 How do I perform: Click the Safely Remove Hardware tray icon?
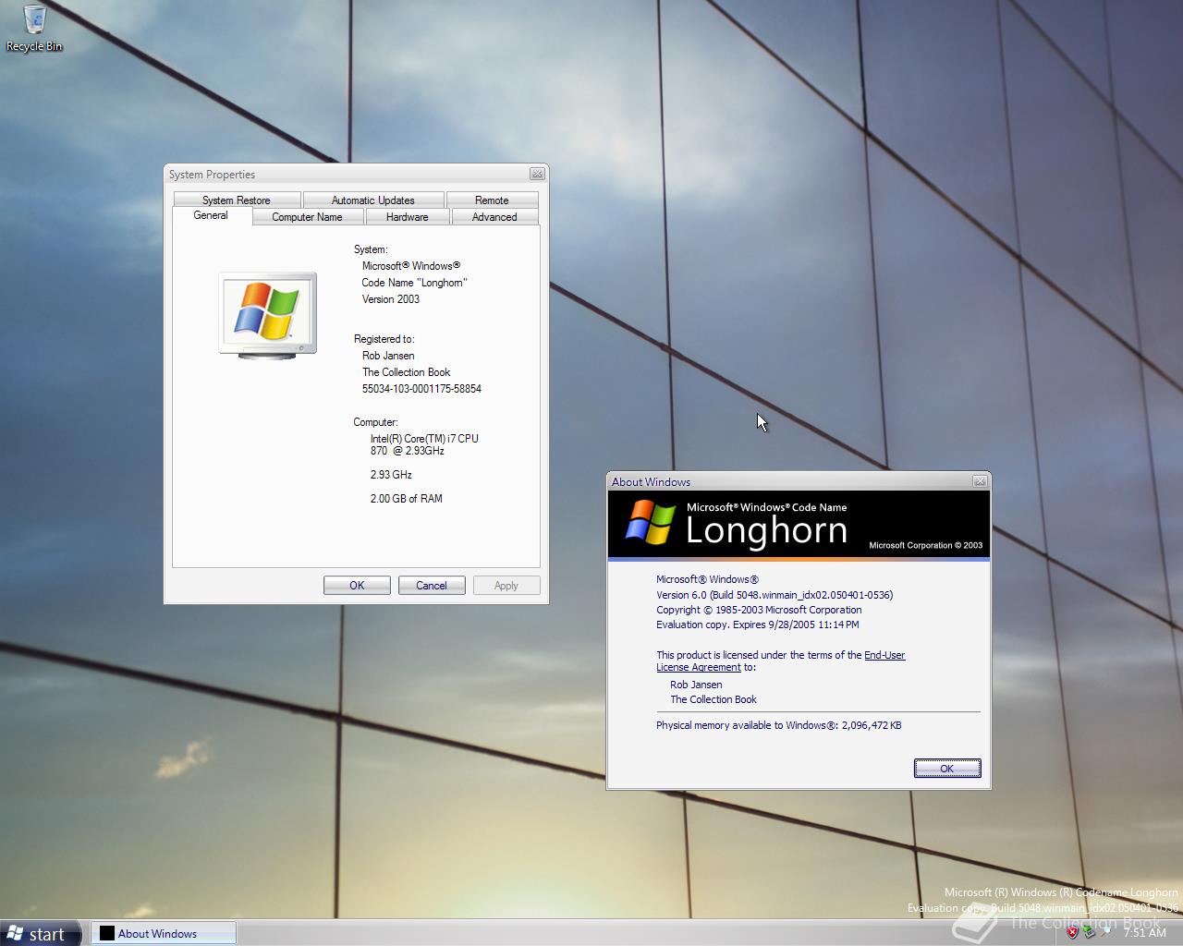pos(1090,932)
